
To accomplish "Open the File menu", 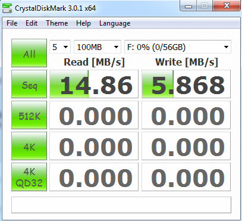I will 12,23.
